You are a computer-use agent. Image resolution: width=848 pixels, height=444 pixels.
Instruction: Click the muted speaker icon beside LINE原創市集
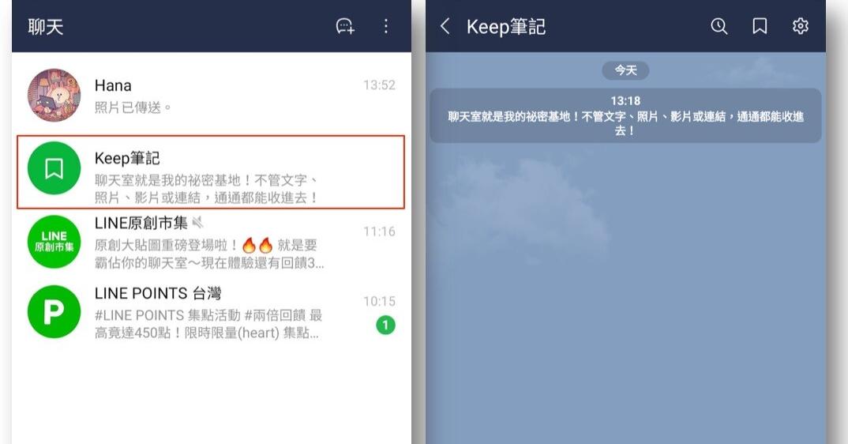tap(198, 222)
